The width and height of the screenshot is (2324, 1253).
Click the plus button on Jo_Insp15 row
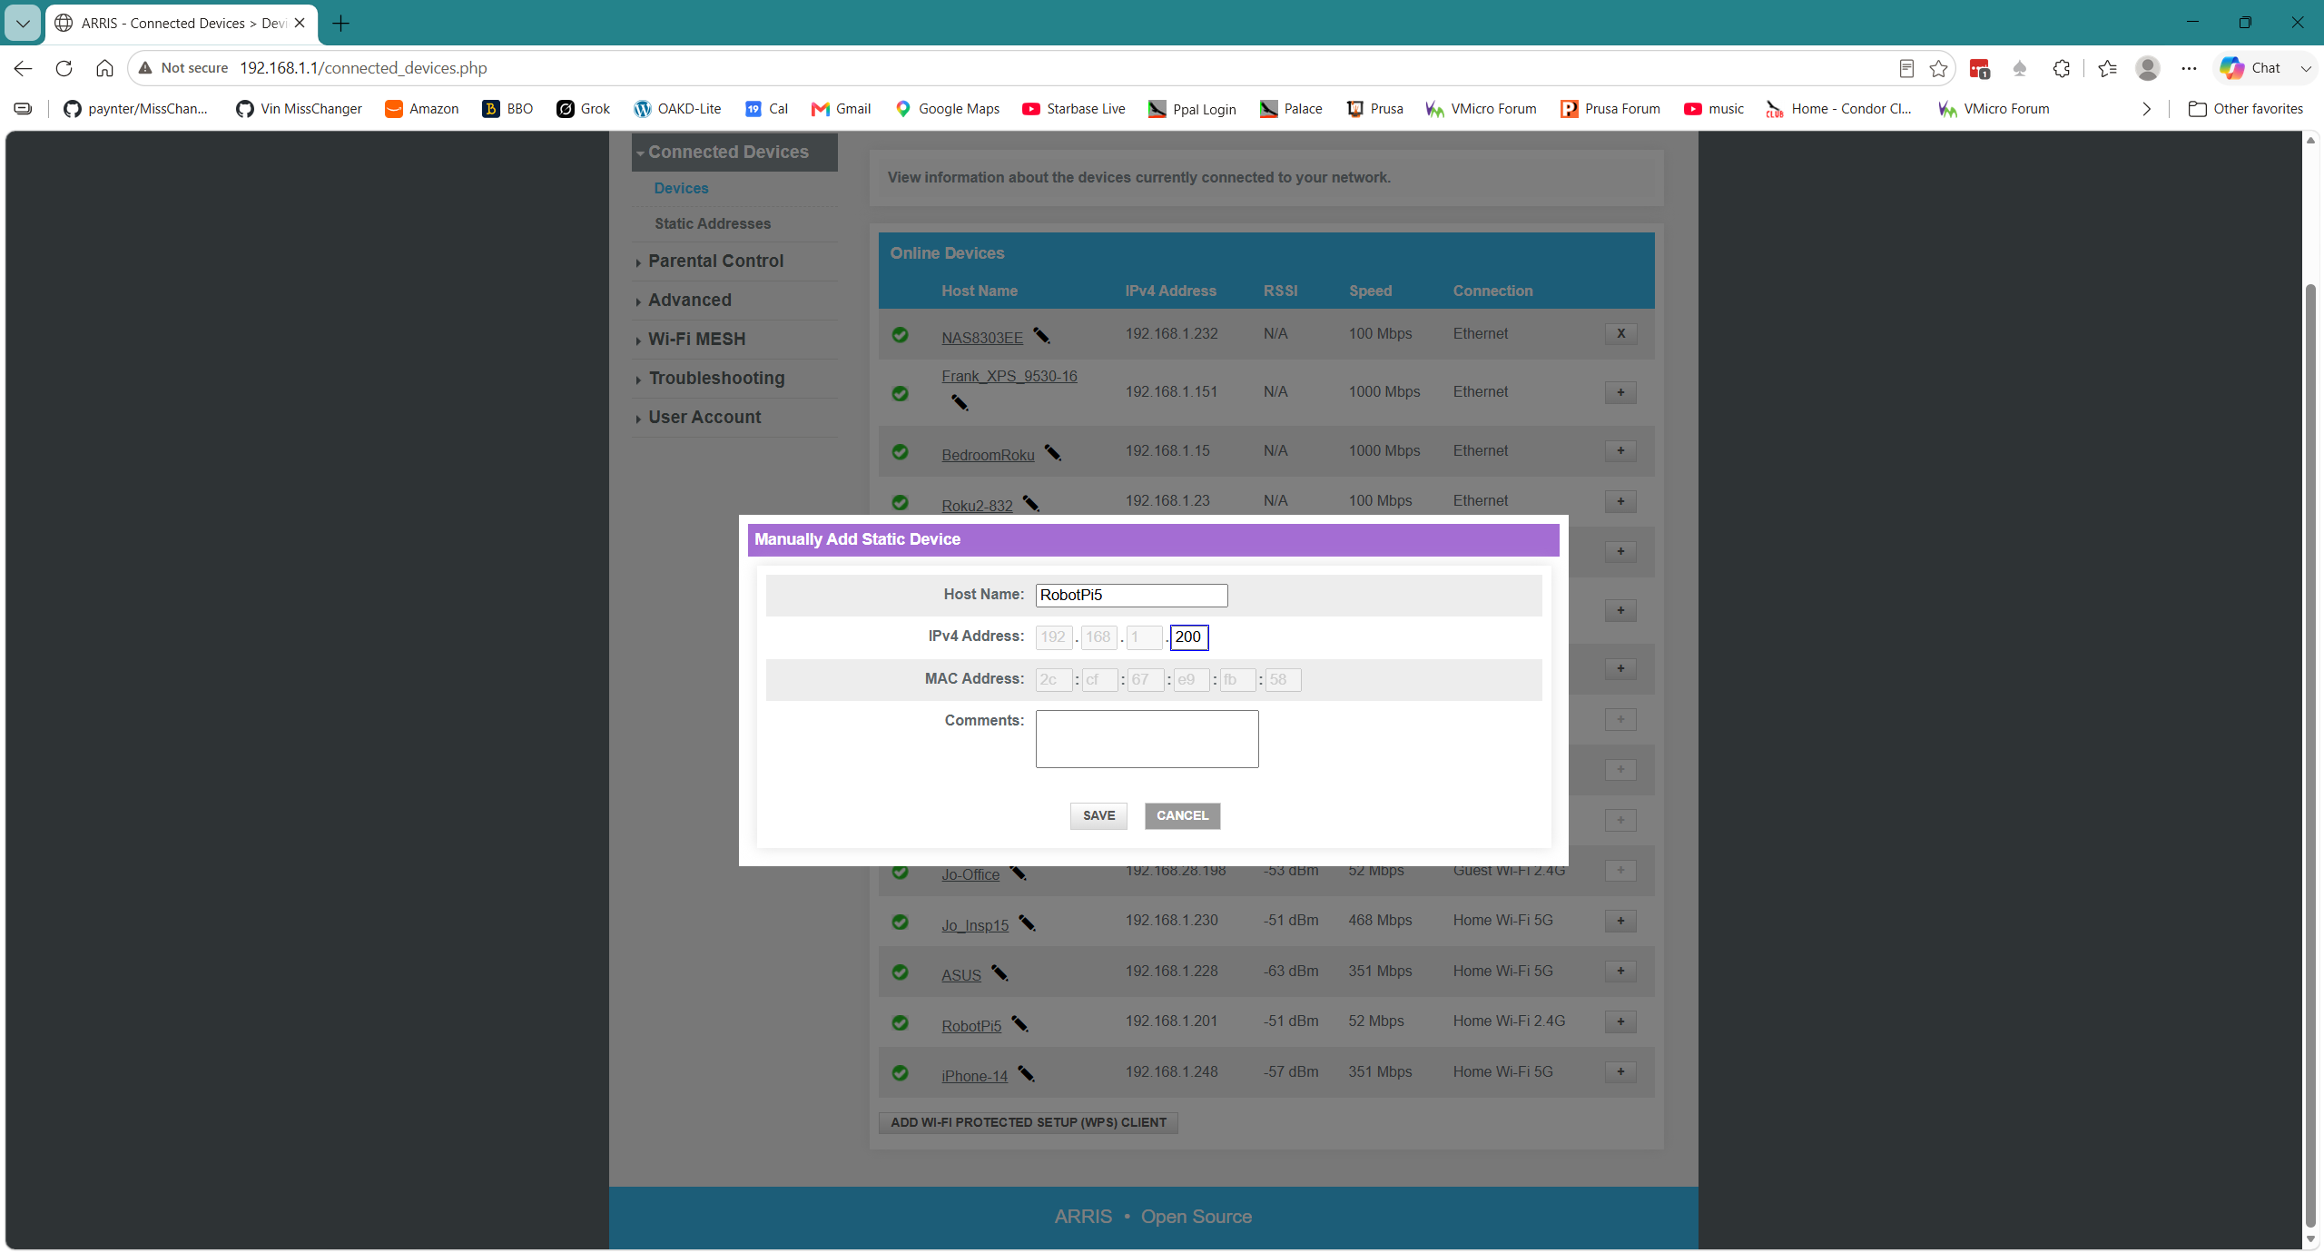tap(1620, 921)
